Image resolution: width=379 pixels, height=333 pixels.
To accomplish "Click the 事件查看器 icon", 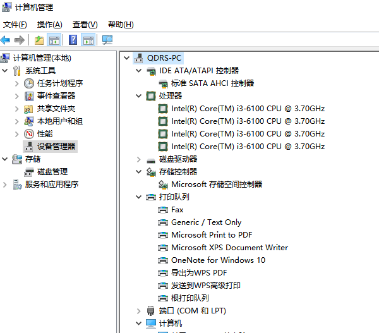I will (29, 96).
